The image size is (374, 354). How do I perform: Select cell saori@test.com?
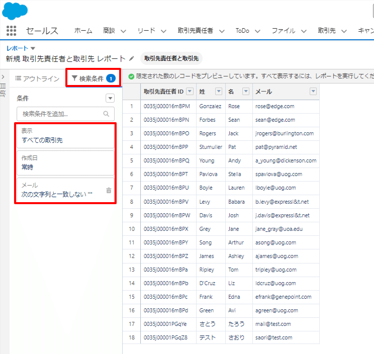pos(286,337)
